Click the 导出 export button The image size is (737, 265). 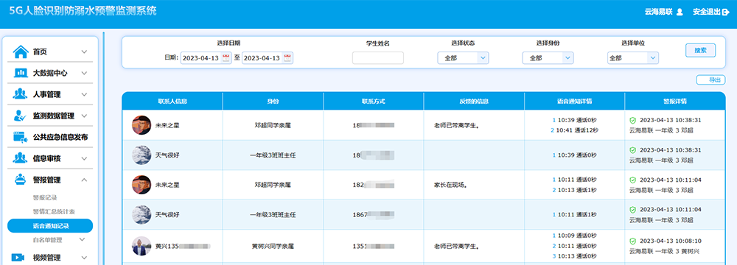[710, 80]
